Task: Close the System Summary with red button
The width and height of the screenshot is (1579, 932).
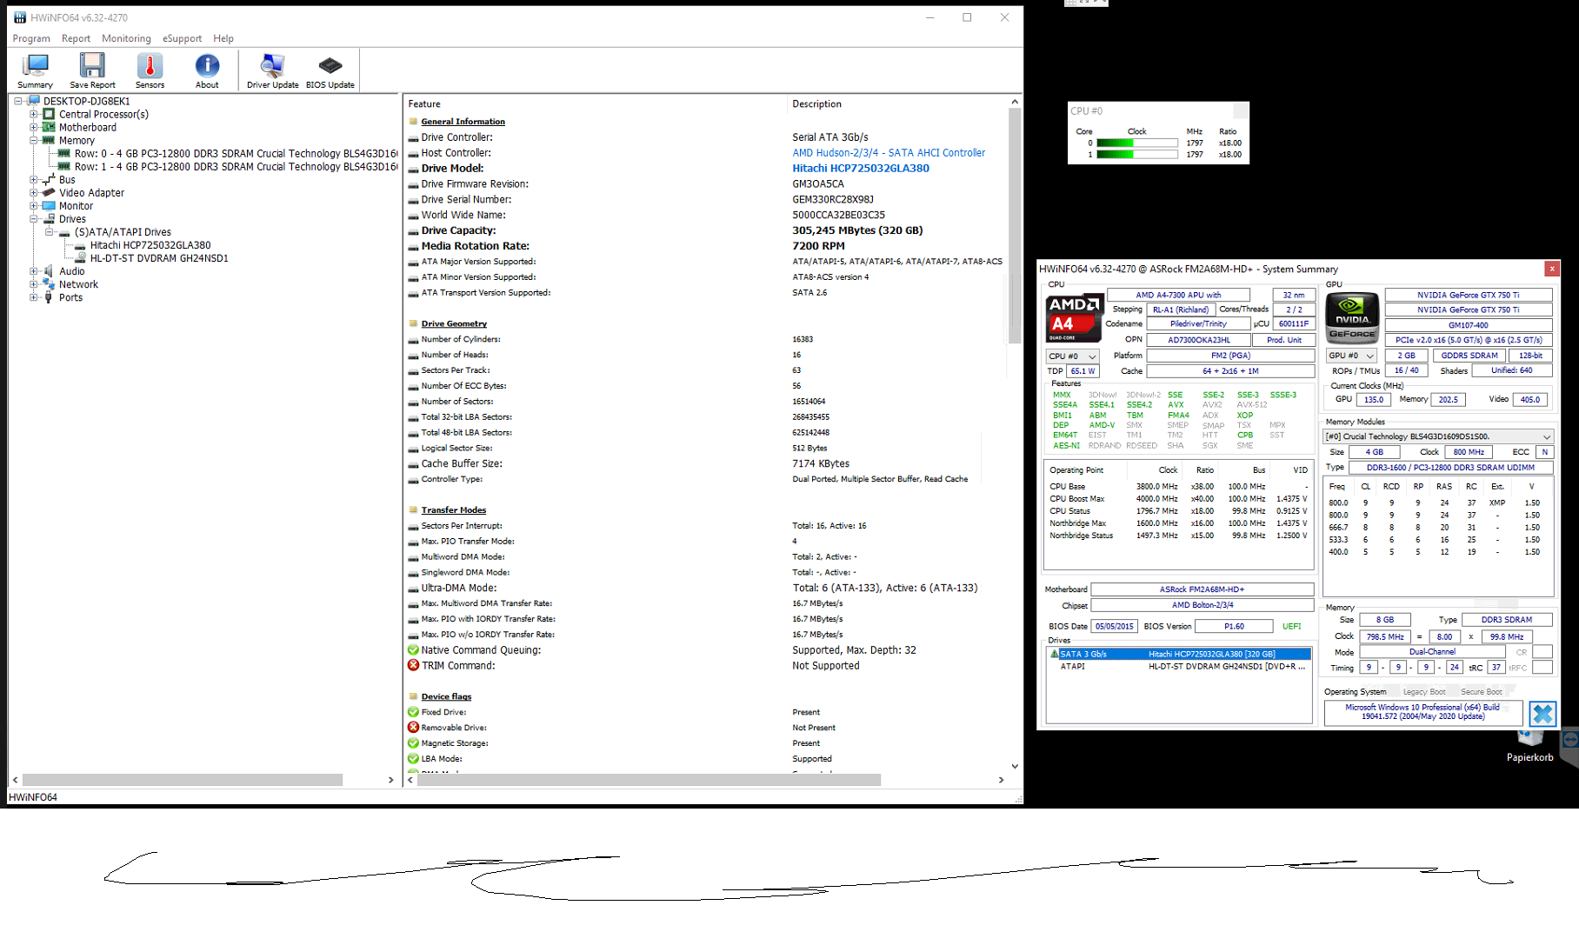Action: tap(1551, 269)
